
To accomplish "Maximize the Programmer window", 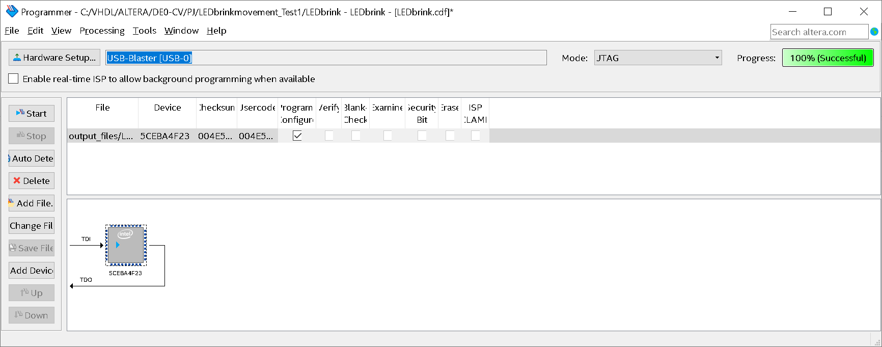I will (828, 11).
